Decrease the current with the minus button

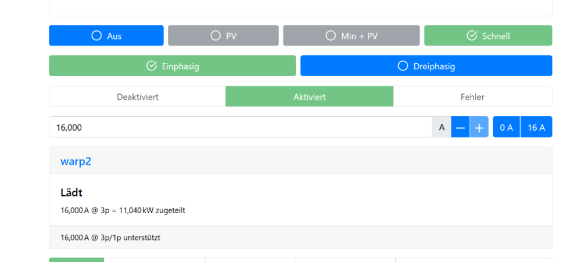coord(460,127)
